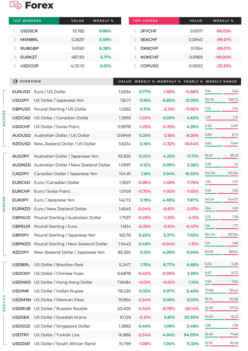Select the GBPJPY Pound Sterling / Japanese Yen row
This screenshot has width=248, height=351.
(125, 235)
